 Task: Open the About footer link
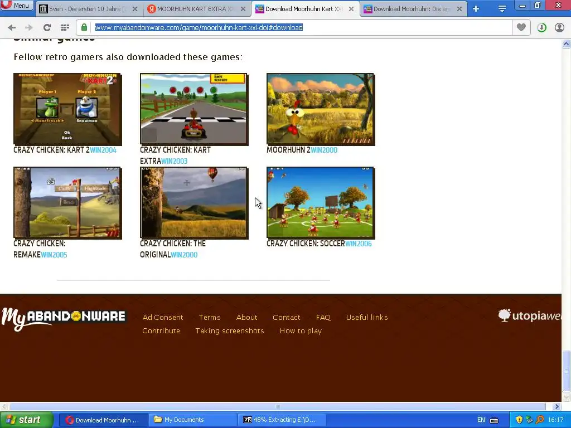click(246, 317)
